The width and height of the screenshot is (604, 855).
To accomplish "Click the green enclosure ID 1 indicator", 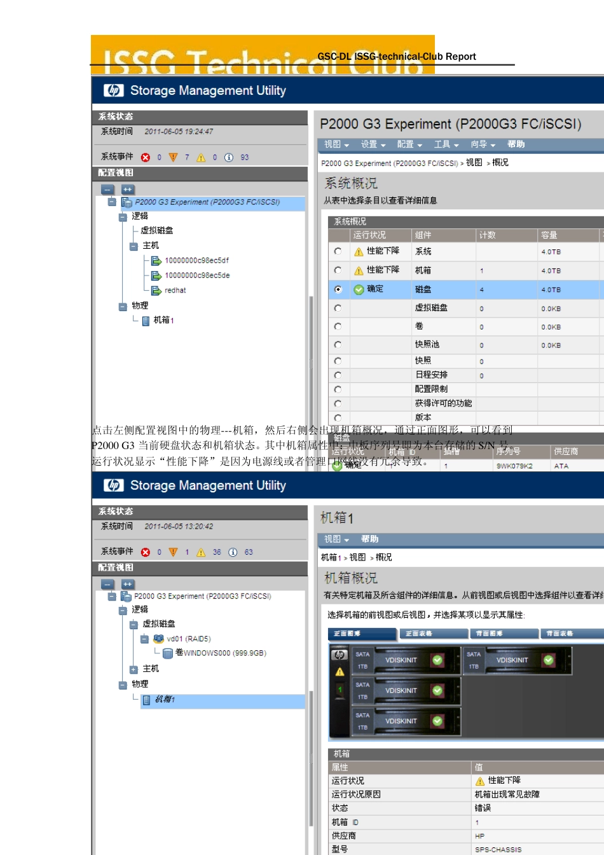I will click(340, 690).
